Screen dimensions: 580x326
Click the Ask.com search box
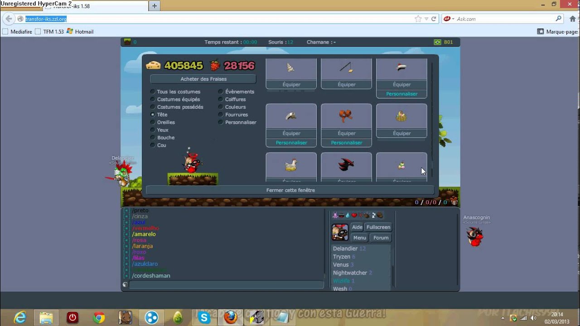[x=503, y=19]
